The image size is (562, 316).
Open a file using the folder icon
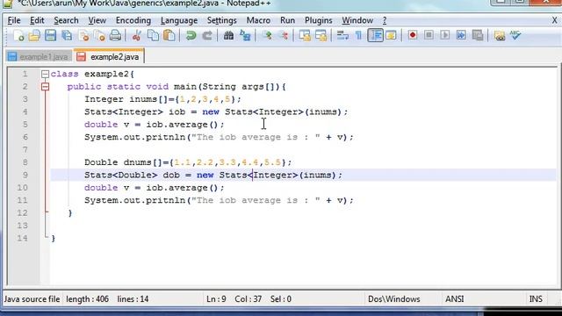tap(34, 35)
